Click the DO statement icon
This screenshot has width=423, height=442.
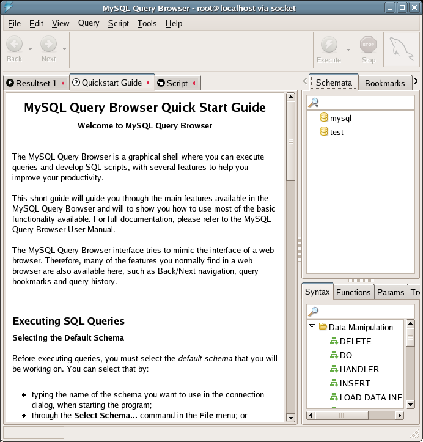[334, 355]
